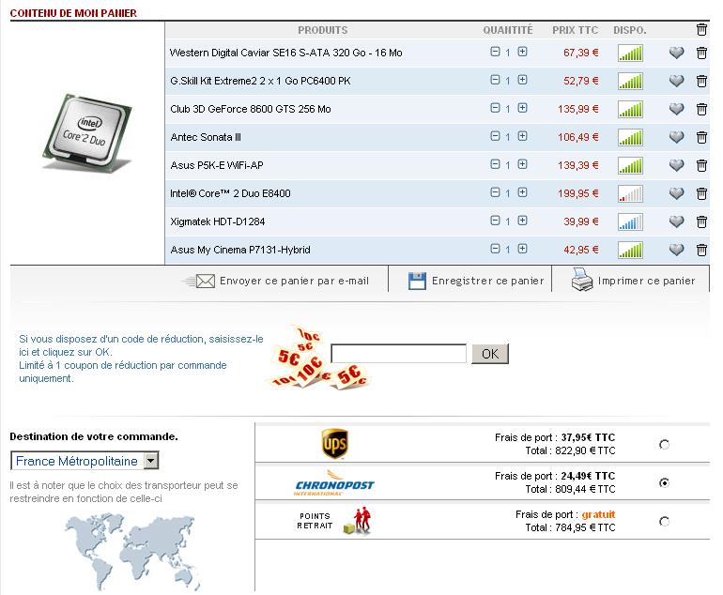This screenshot has height=595, width=723.
Task: Open Intel Core 2 Duo E8400 product name
Action: pyautogui.click(x=230, y=193)
